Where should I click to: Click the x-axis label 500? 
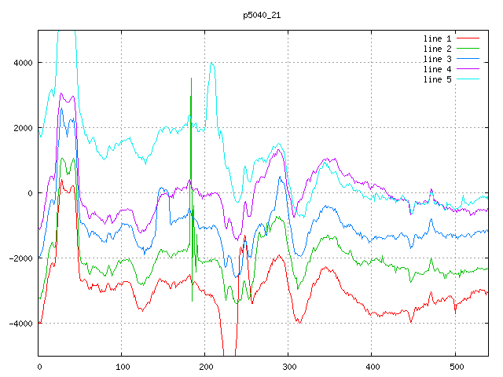[457, 367]
